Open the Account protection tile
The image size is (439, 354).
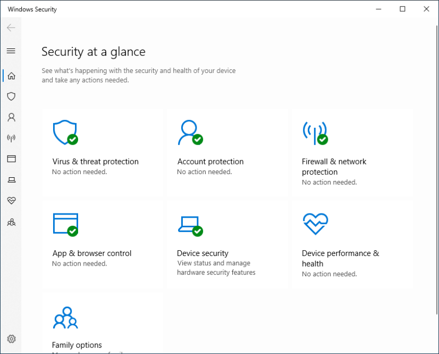click(227, 152)
